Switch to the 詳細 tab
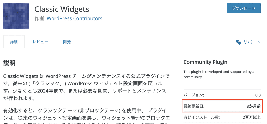The height and width of the screenshot is (124, 267). (14, 42)
